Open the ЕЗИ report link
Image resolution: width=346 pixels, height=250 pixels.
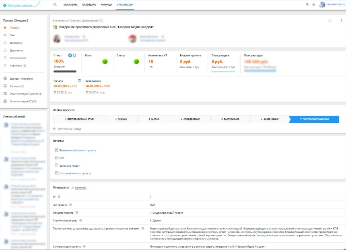click(62, 158)
